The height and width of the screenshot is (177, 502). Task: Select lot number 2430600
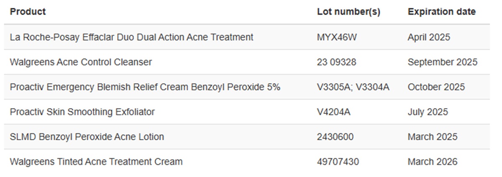335,137
